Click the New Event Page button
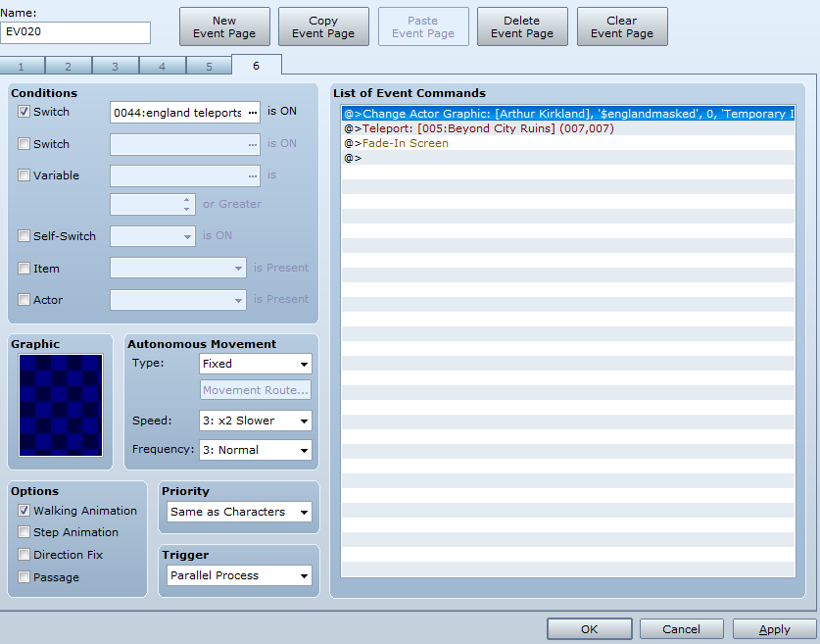This screenshot has height=644, width=820. coord(224,26)
